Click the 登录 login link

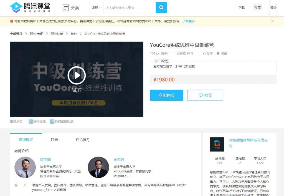coord(273,7)
